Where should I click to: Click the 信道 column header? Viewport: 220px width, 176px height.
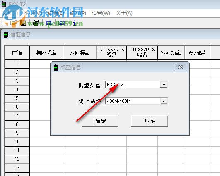coord(17,53)
